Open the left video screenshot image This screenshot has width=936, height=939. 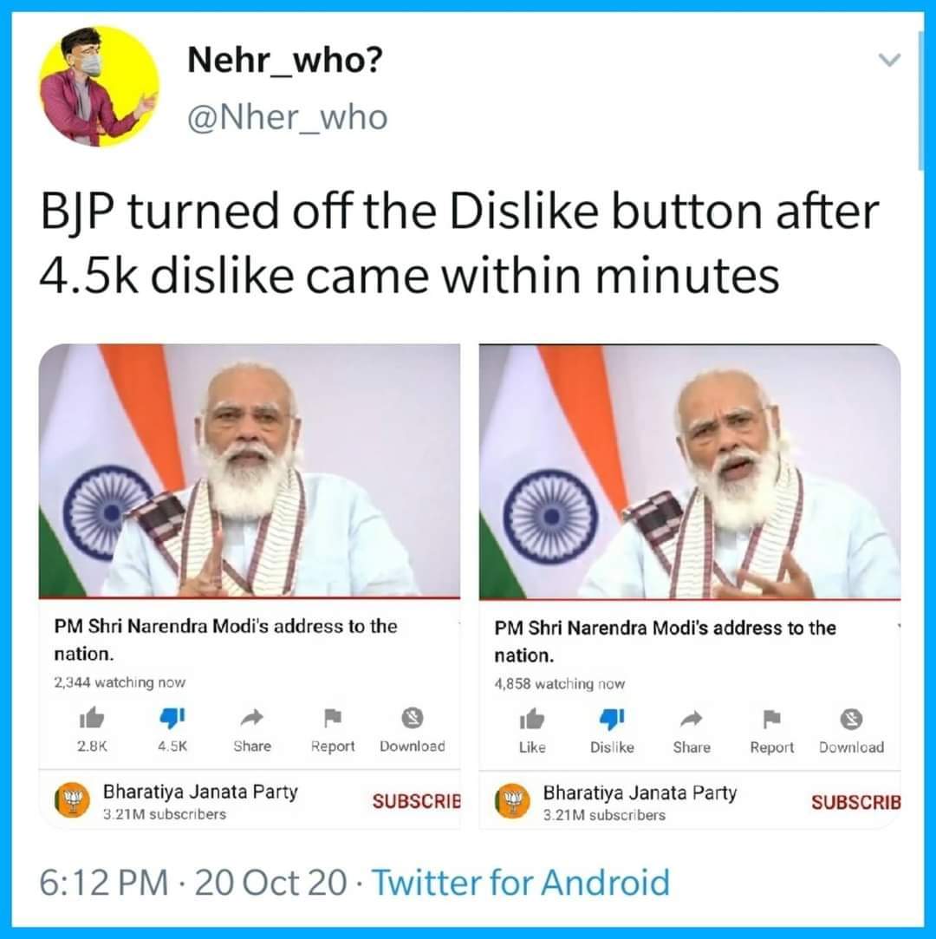(250, 471)
